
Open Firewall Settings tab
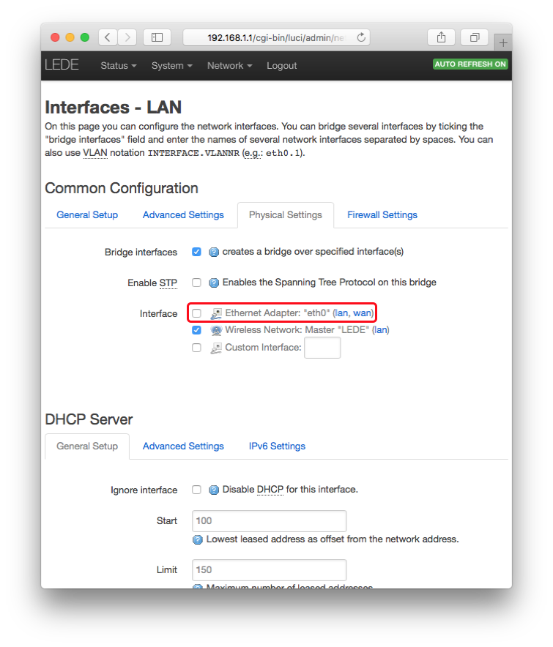pos(382,215)
